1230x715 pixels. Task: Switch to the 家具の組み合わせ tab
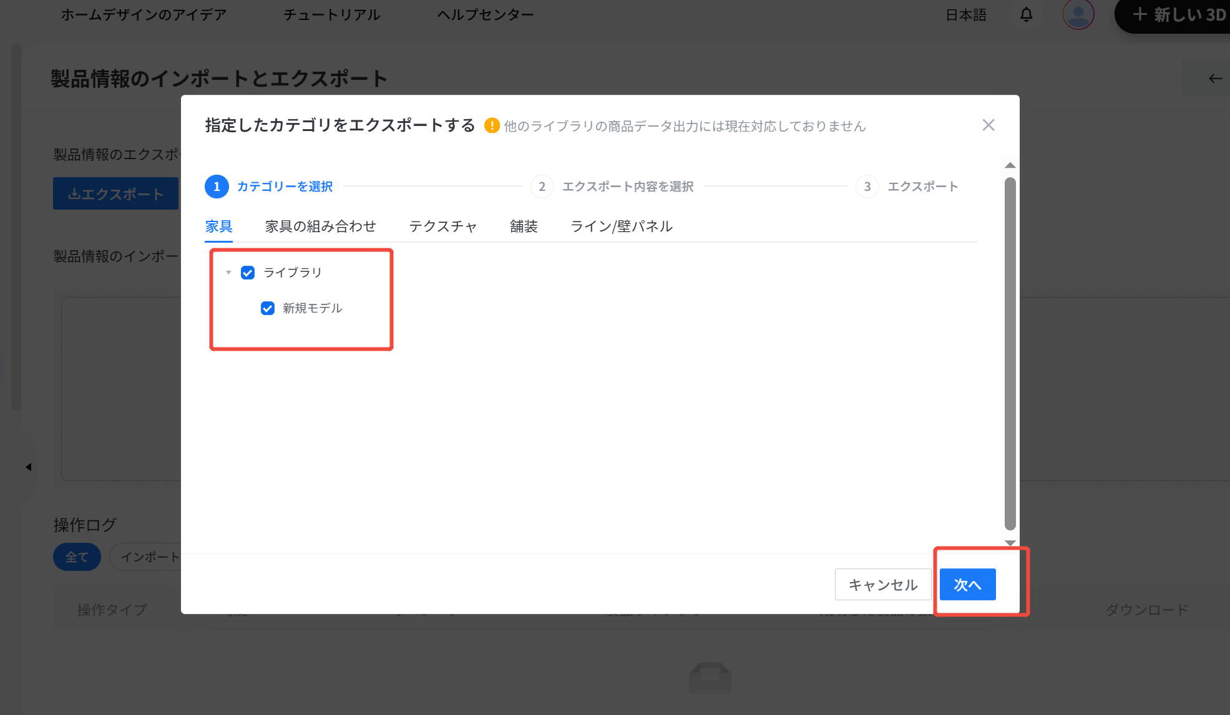pos(321,226)
